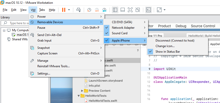Open Settings from the VM menu
The height and width of the screenshot is (103, 220).
[x=67, y=74]
